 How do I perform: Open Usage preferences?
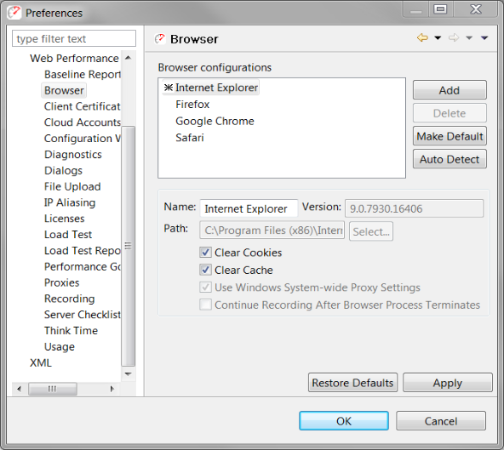click(x=60, y=346)
